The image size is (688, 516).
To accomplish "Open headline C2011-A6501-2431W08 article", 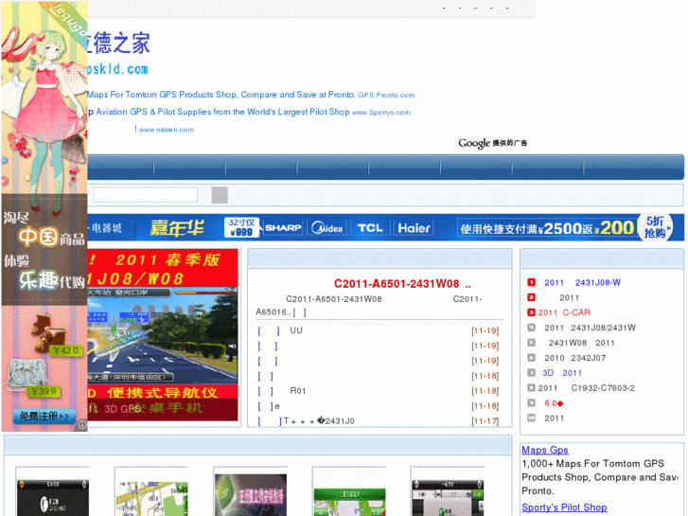I will pos(402,284).
